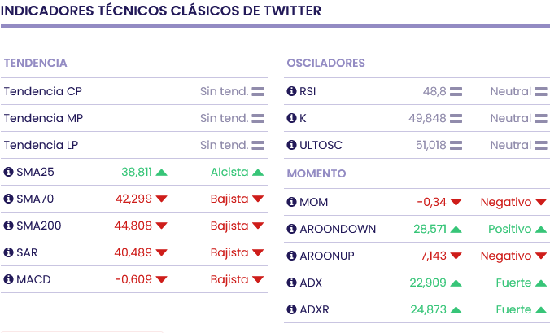Click the ADXR info icon
This screenshot has height=333, width=550.
pos(292,309)
